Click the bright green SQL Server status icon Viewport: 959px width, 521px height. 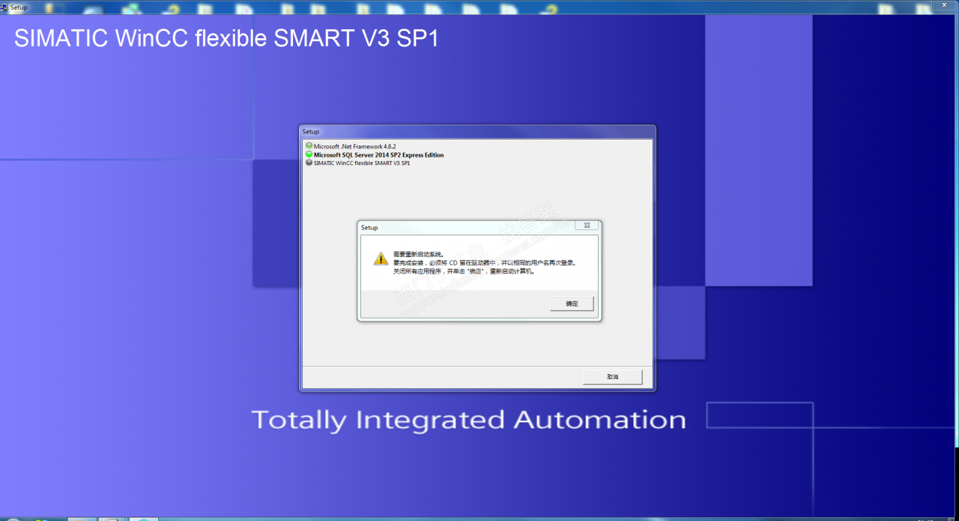[309, 154]
